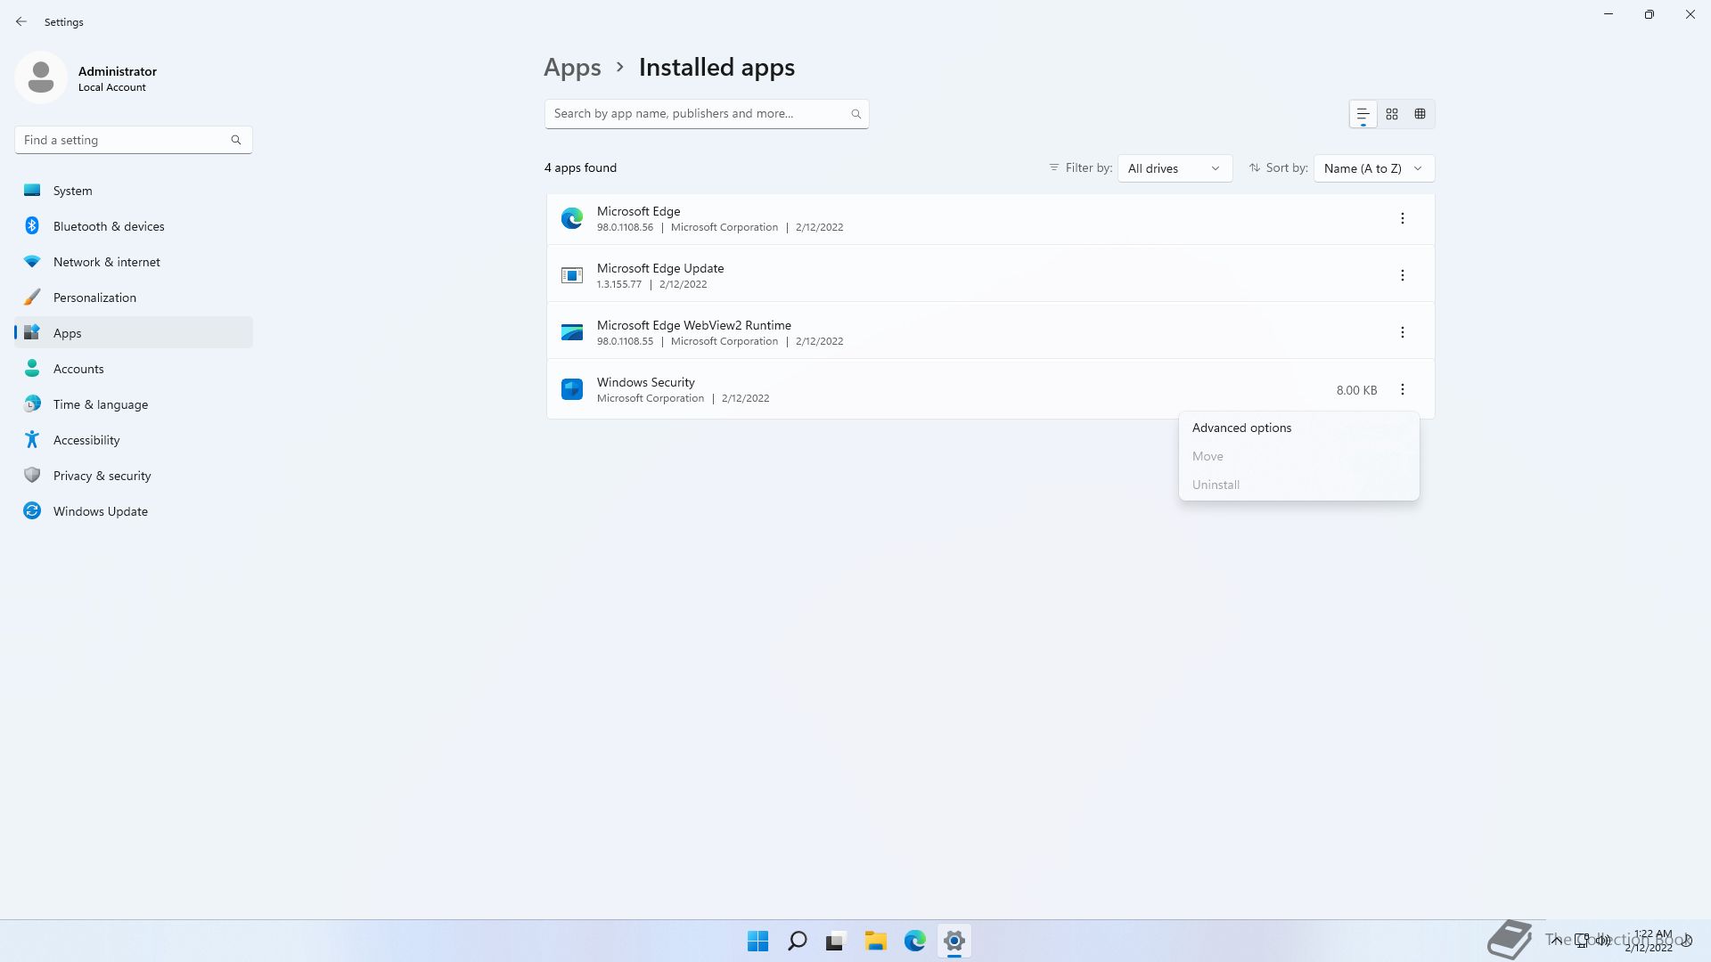The height and width of the screenshot is (962, 1711).
Task: Switch to table view layout icon
Action: (1420, 114)
